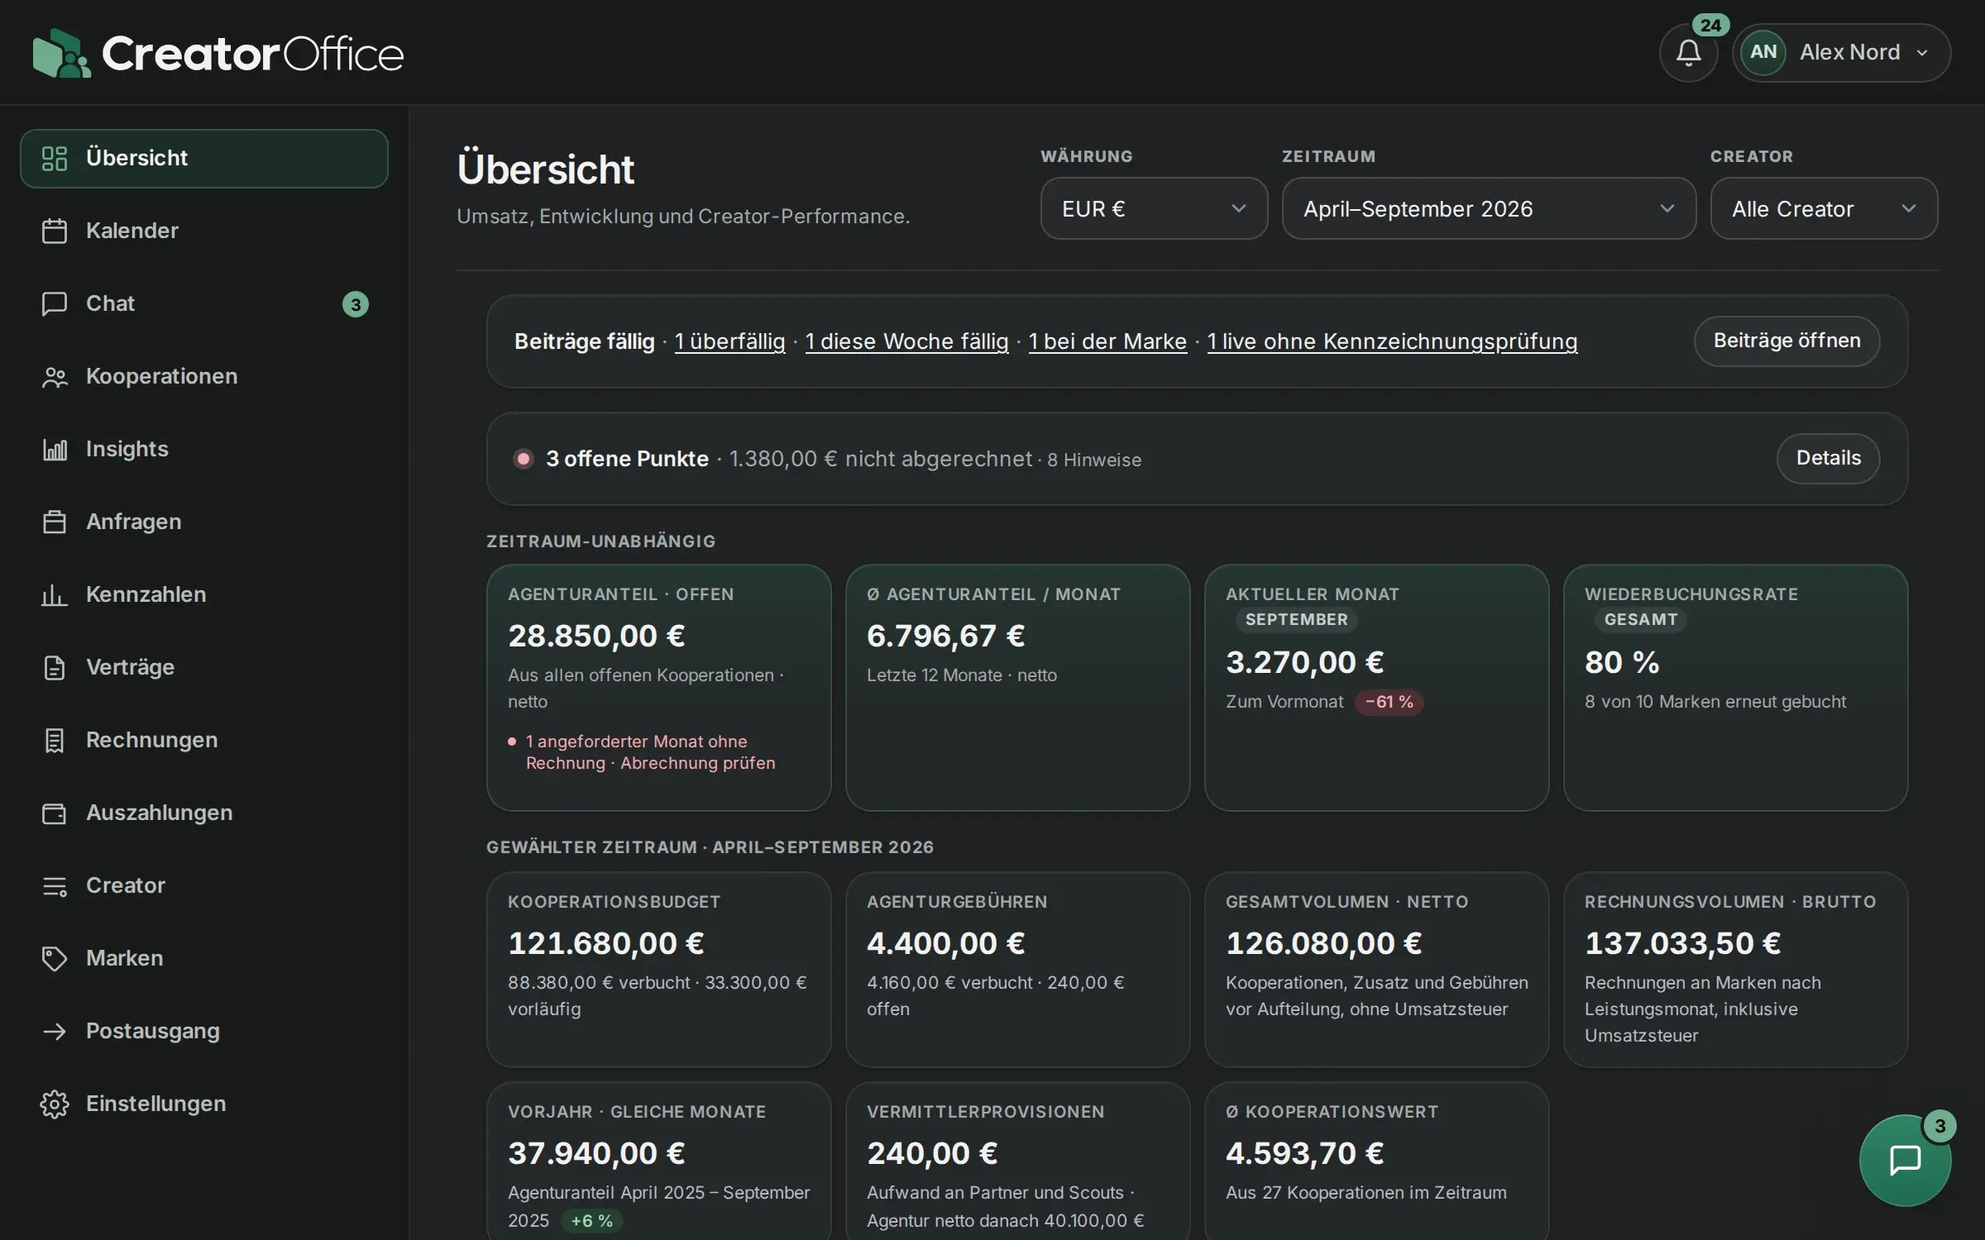This screenshot has height=1240, width=1985.
Task: Click the Creator list icon in sidebar
Action: point(55,885)
